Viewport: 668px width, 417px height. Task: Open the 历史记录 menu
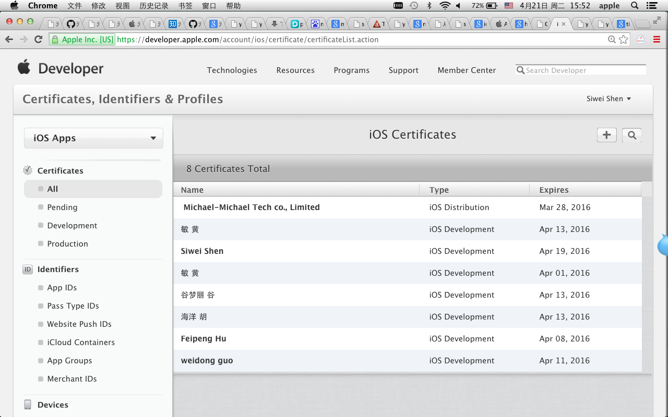coord(154,6)
